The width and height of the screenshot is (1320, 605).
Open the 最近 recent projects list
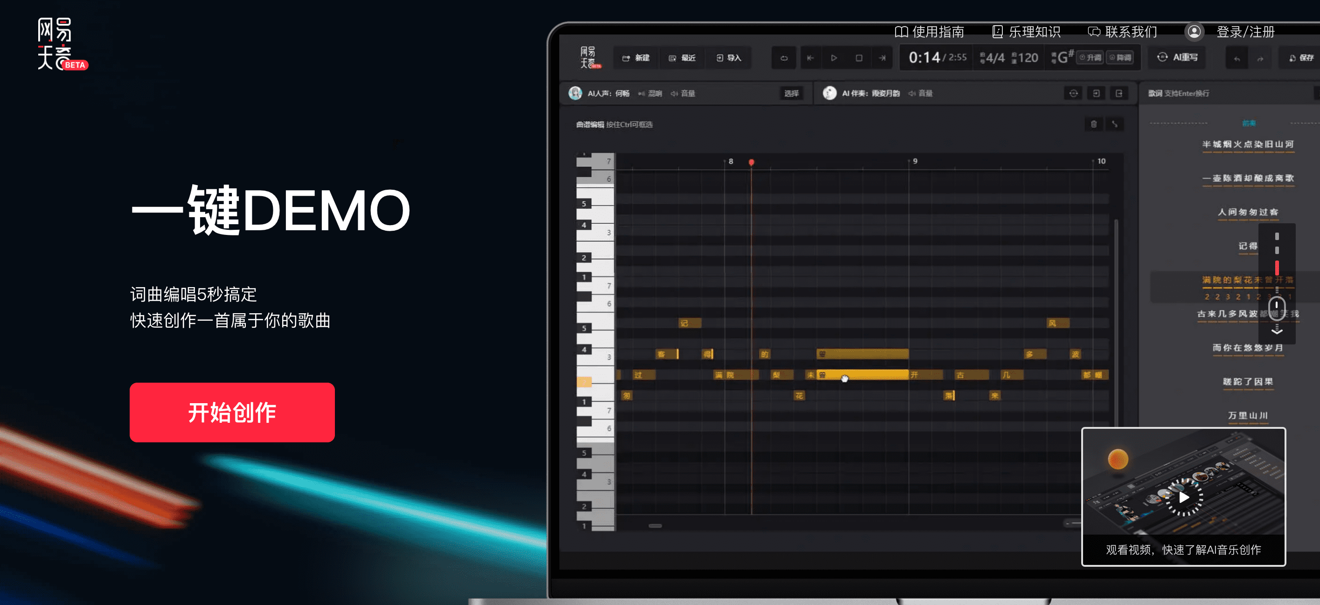pos(682,58)
